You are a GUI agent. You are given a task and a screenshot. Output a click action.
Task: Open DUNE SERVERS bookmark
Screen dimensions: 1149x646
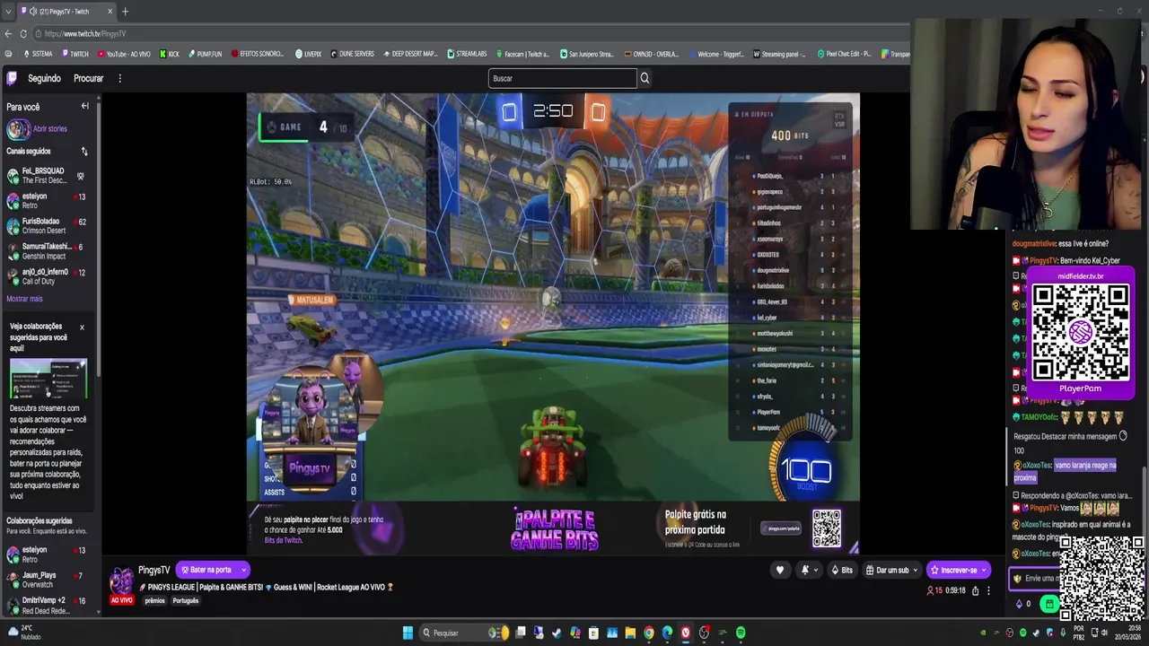click(x=352, y=54)
